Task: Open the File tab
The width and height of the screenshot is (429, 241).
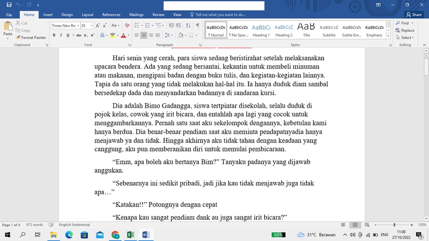Action: 9,15
